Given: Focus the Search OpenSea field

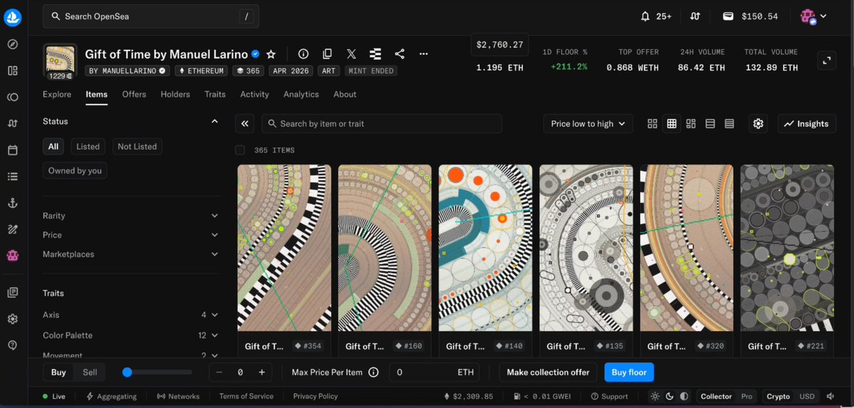Looking at the screenshot, I should pos(151,16).
